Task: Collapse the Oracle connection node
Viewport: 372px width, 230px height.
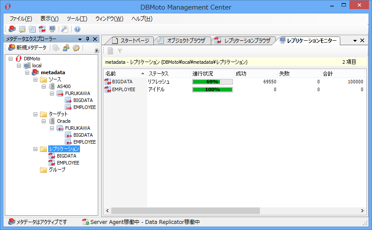Action: point(43,121)
